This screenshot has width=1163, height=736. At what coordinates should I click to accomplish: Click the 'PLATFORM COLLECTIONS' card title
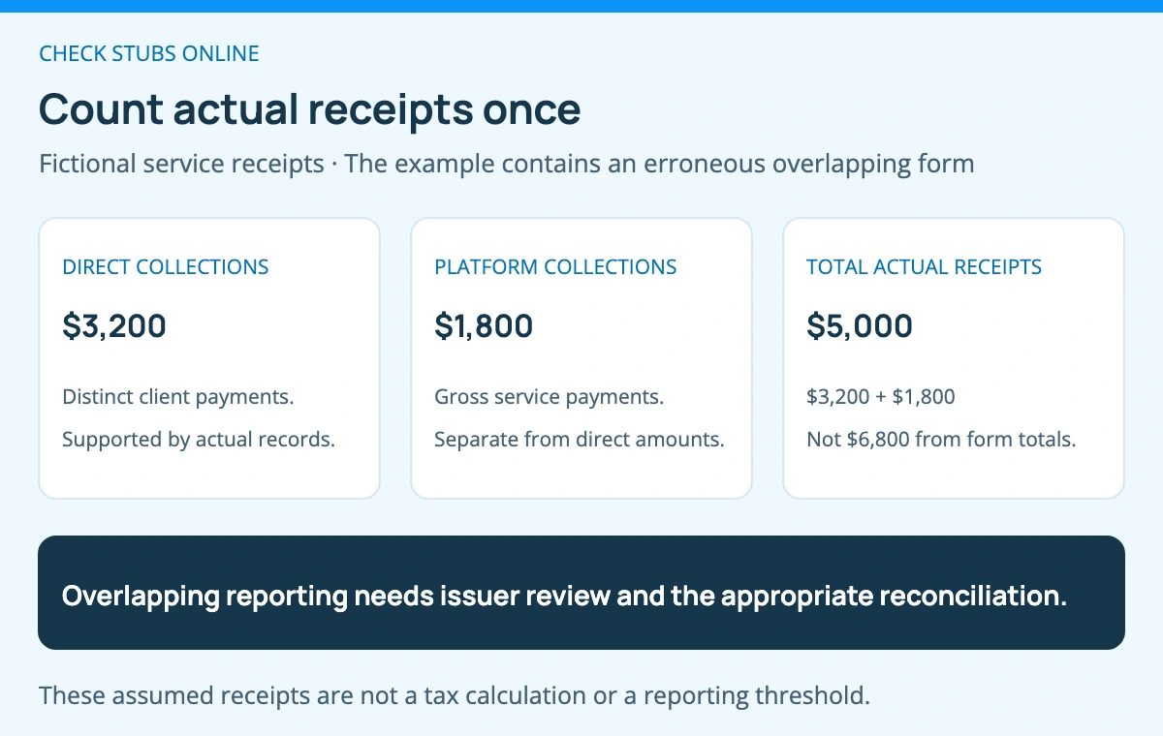pyautogui.click(x=555, y=267)
